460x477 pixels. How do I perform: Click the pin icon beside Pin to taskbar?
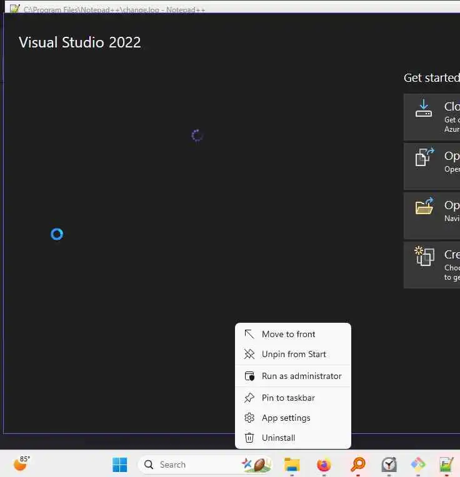(249, 398)
